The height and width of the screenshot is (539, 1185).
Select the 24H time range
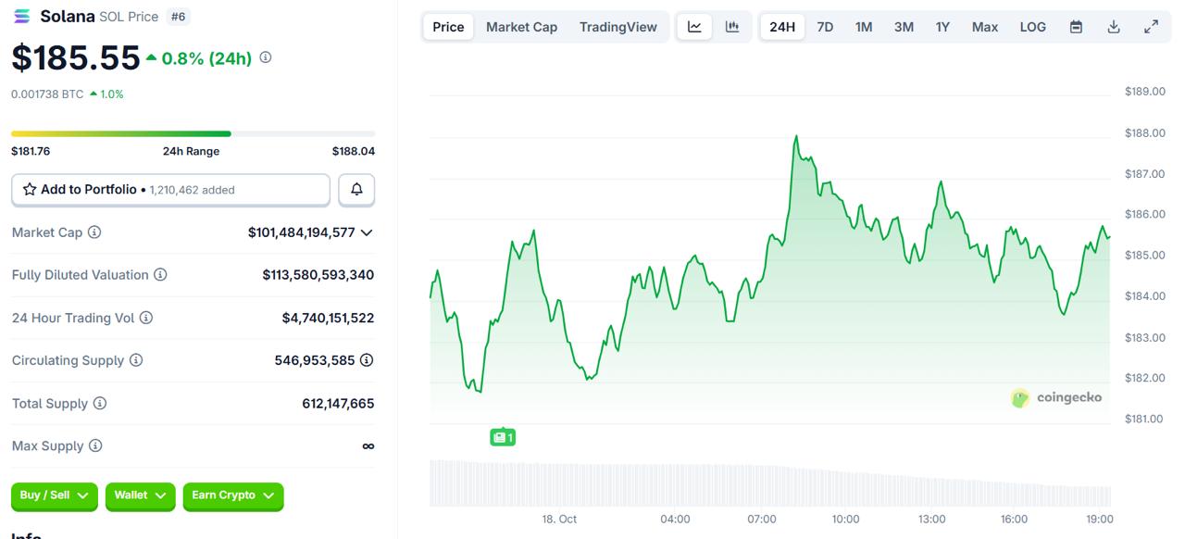(x=782, y=27)
